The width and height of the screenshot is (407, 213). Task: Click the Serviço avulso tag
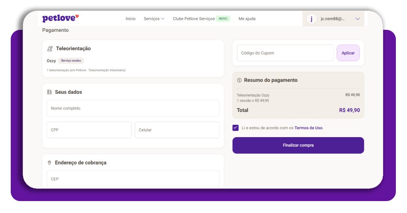tap(71, 61)
